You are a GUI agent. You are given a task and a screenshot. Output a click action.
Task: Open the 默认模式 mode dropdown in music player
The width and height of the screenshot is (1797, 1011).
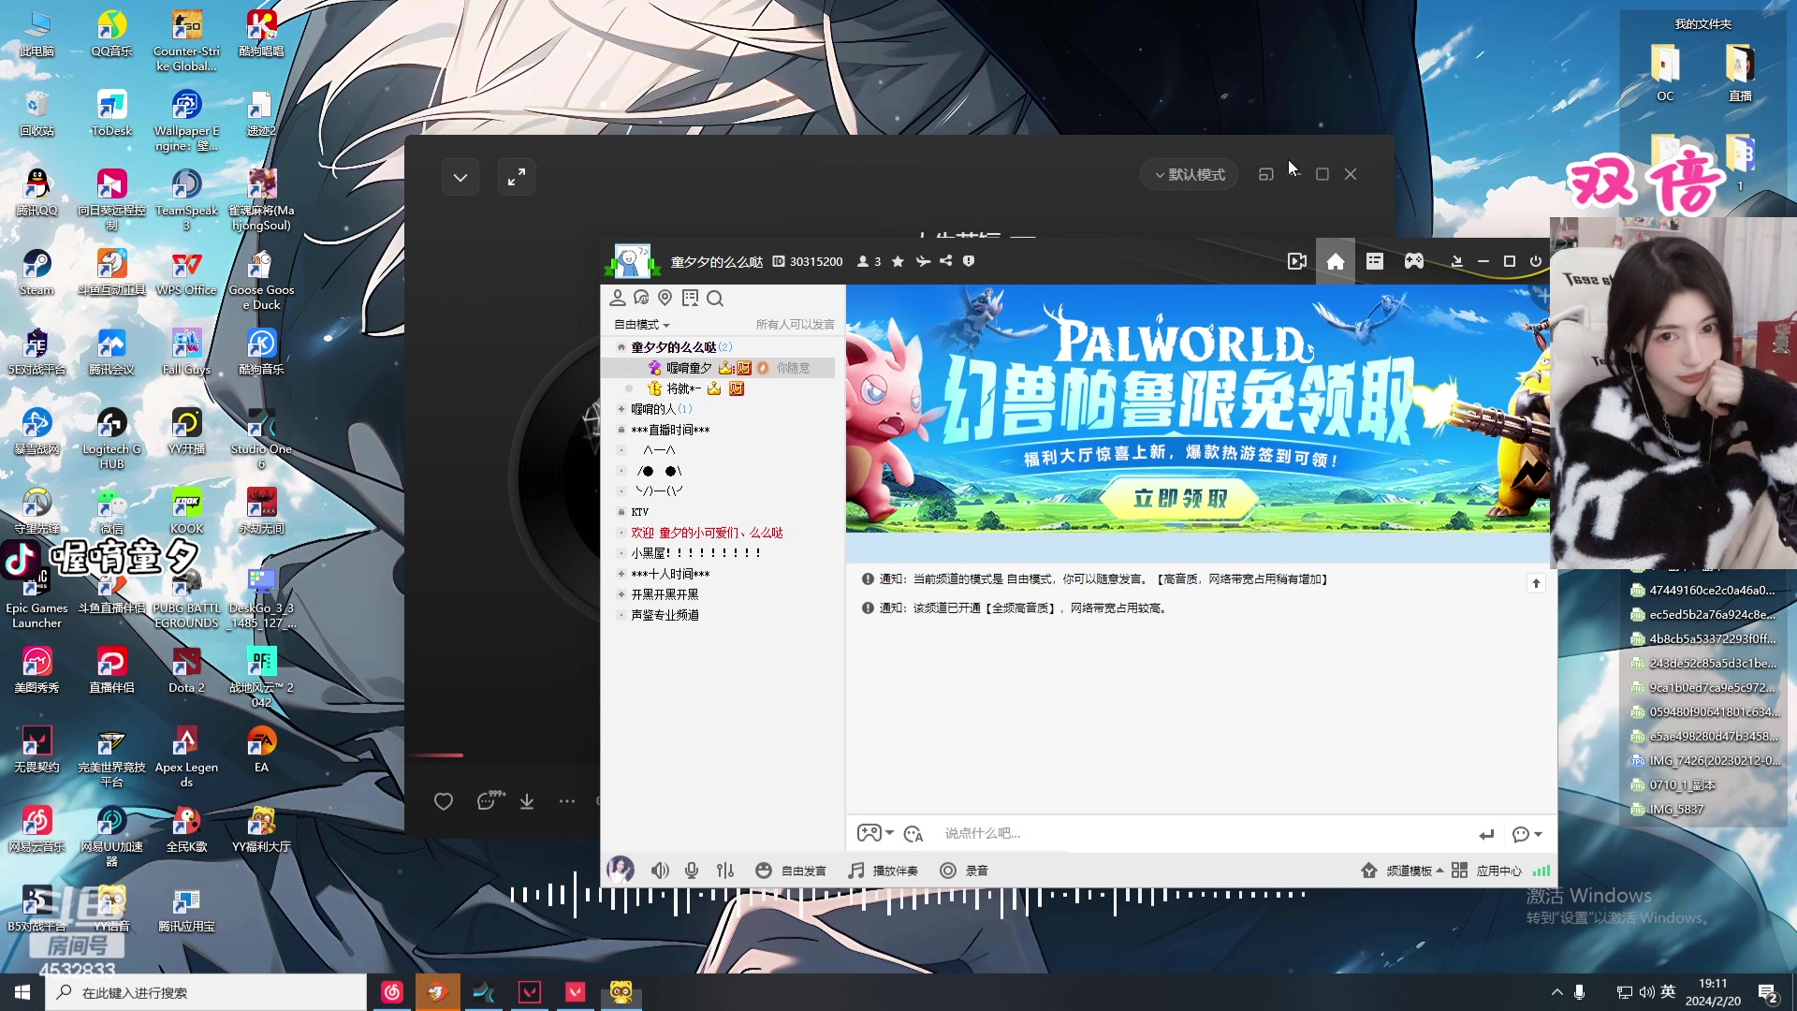pyautogui.click(x=1190, y=174)
